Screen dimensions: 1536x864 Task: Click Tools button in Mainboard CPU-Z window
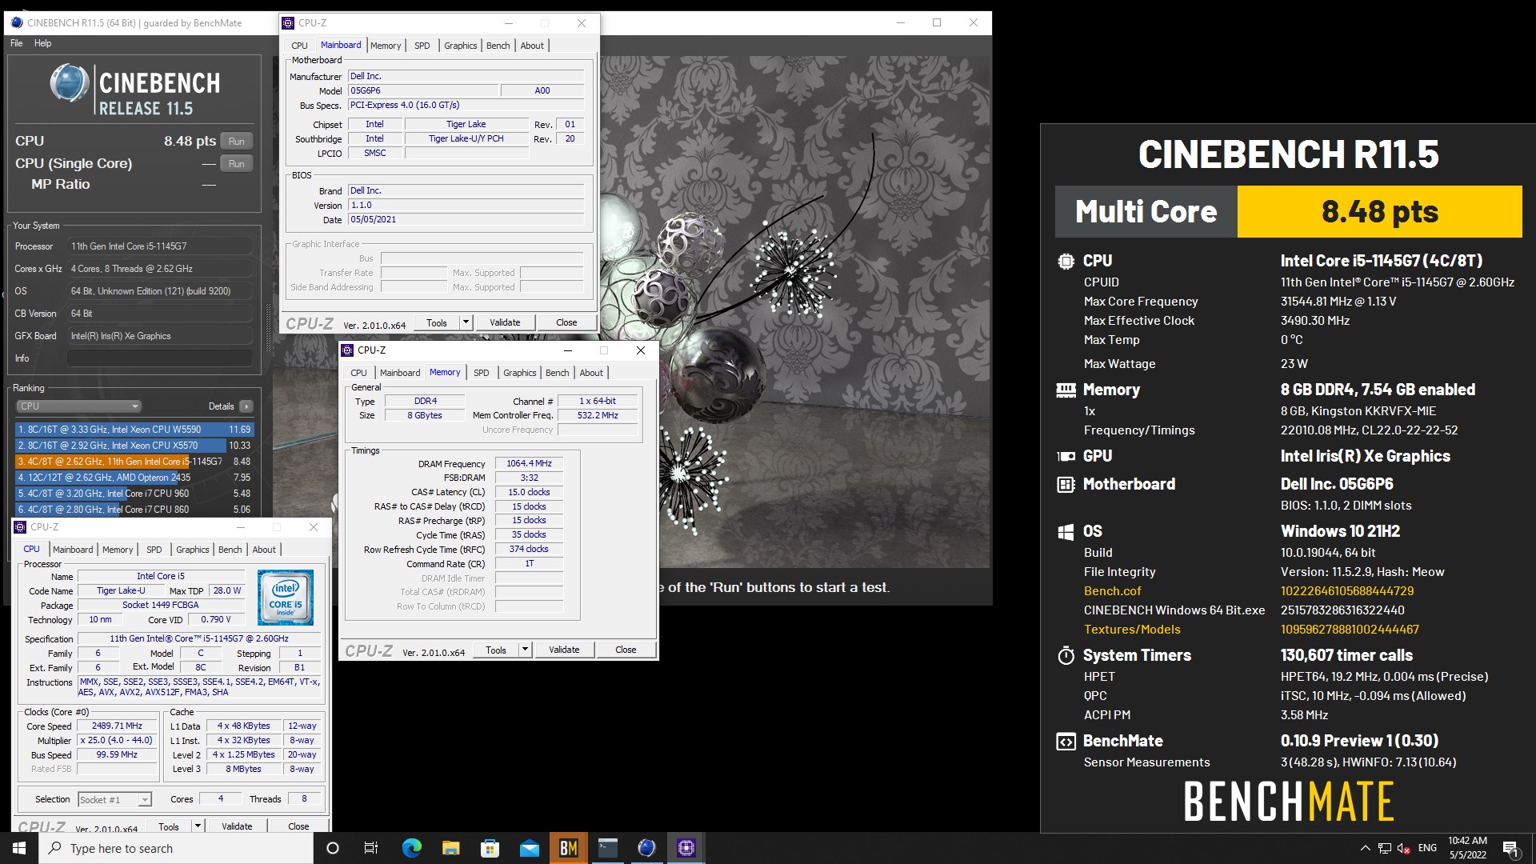(437, 322)
